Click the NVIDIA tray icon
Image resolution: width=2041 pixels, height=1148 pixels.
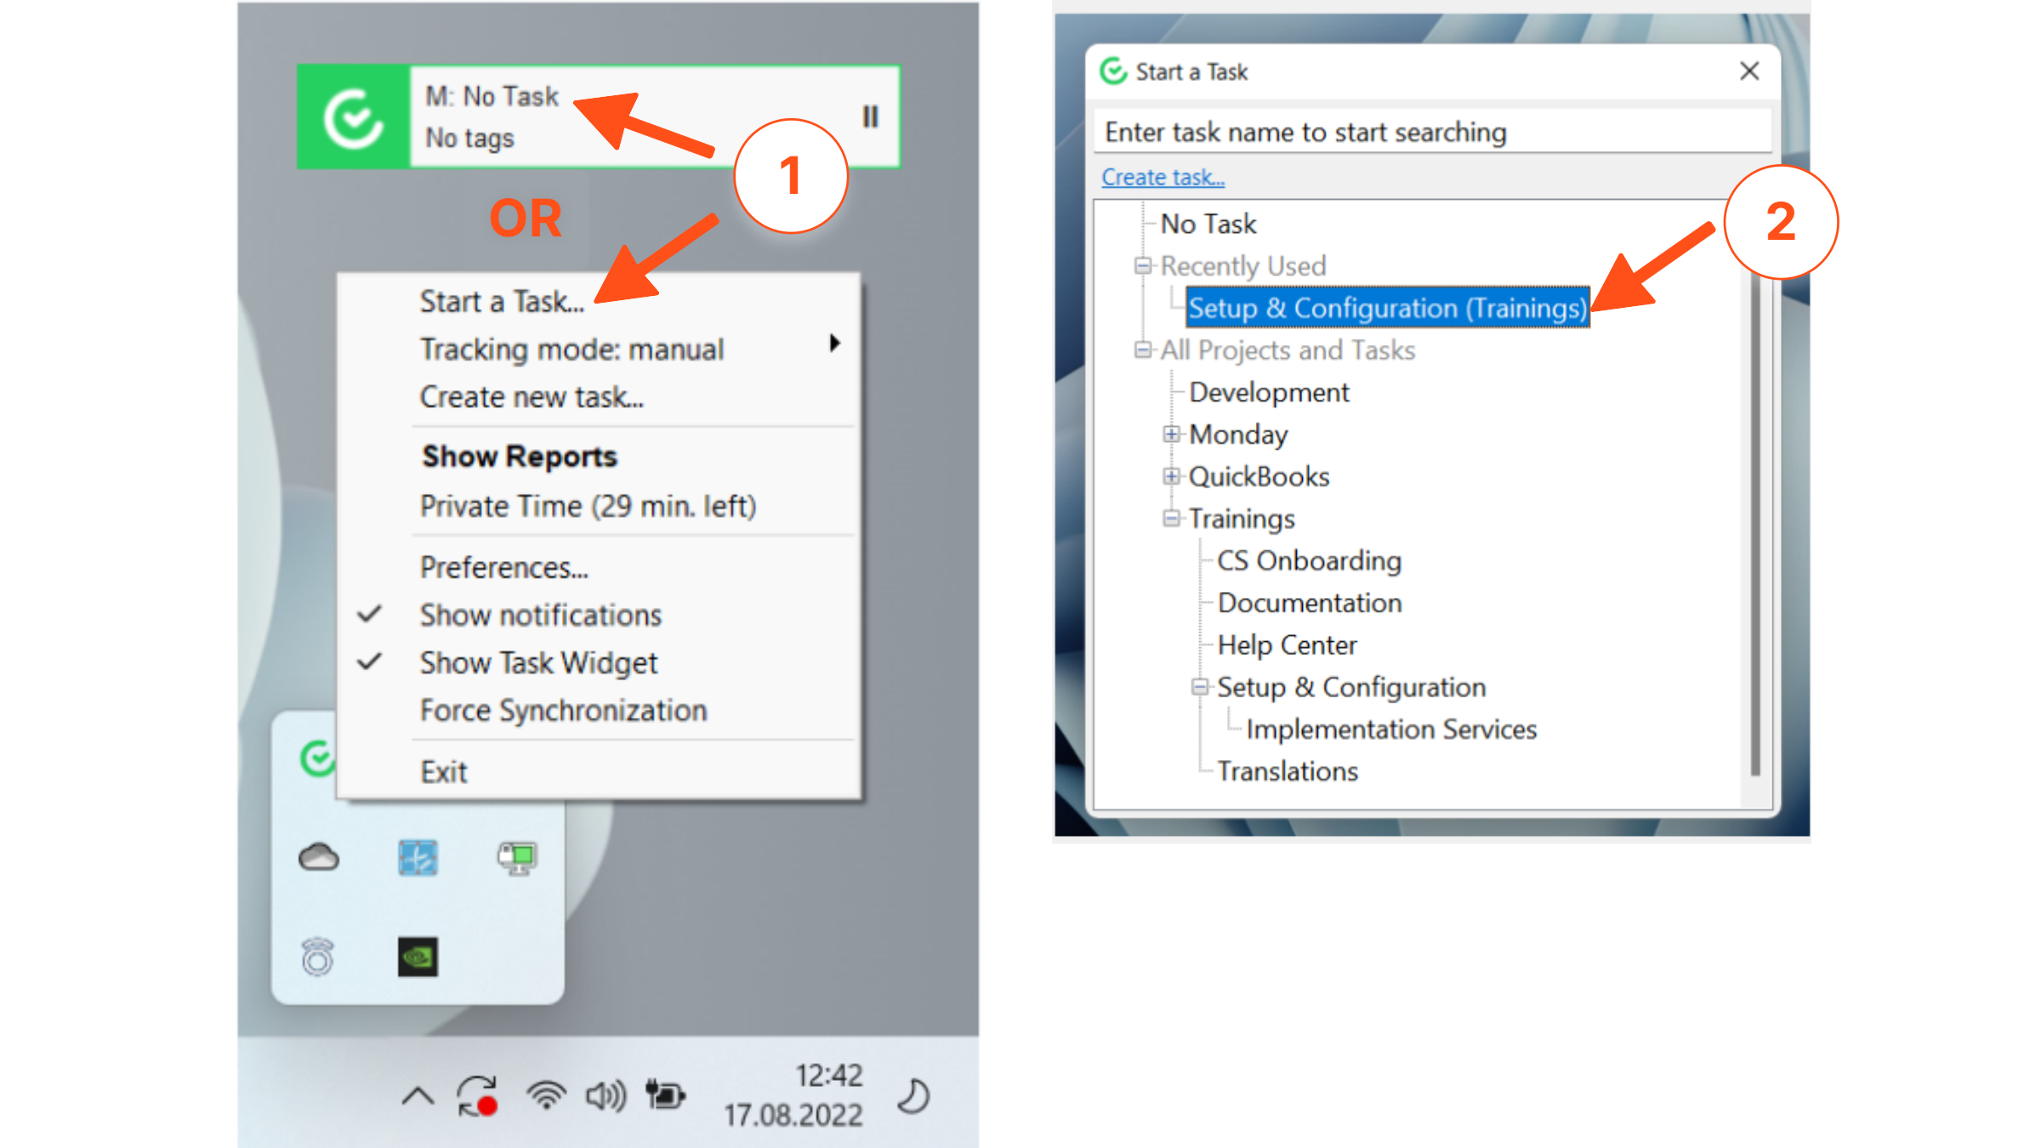click(418, 957)
